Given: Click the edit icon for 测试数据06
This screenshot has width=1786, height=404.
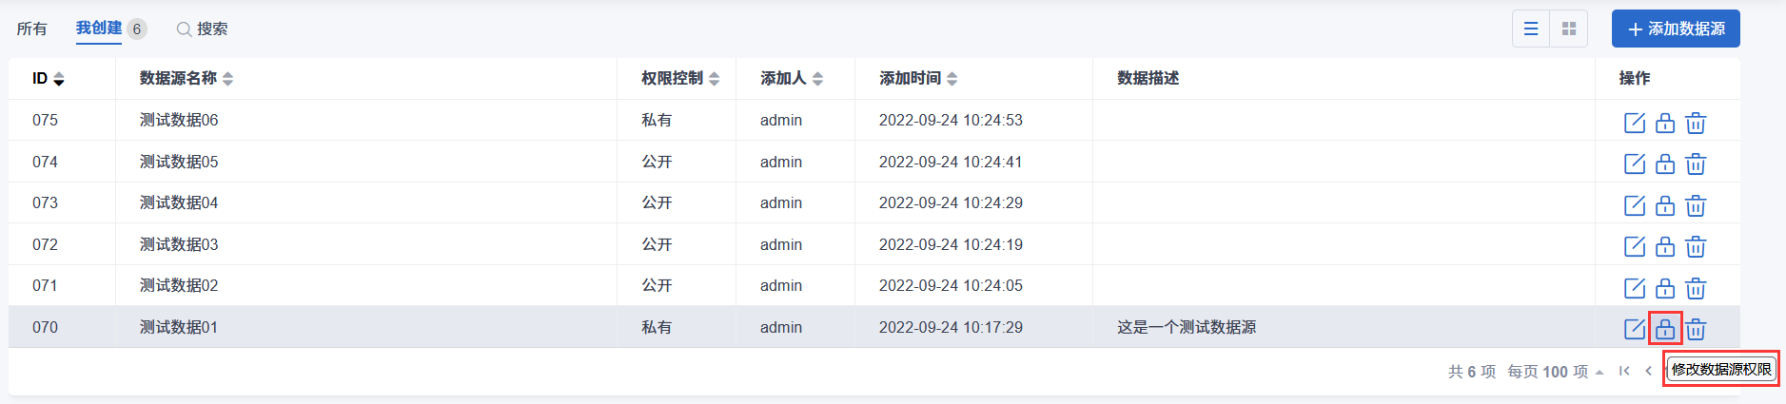Looking at the screenshot, I should [1634, 123].
